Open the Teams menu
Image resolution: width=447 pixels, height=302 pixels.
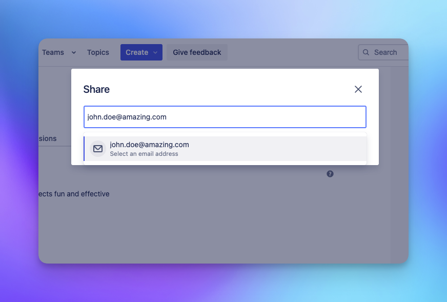click(53, 52)
